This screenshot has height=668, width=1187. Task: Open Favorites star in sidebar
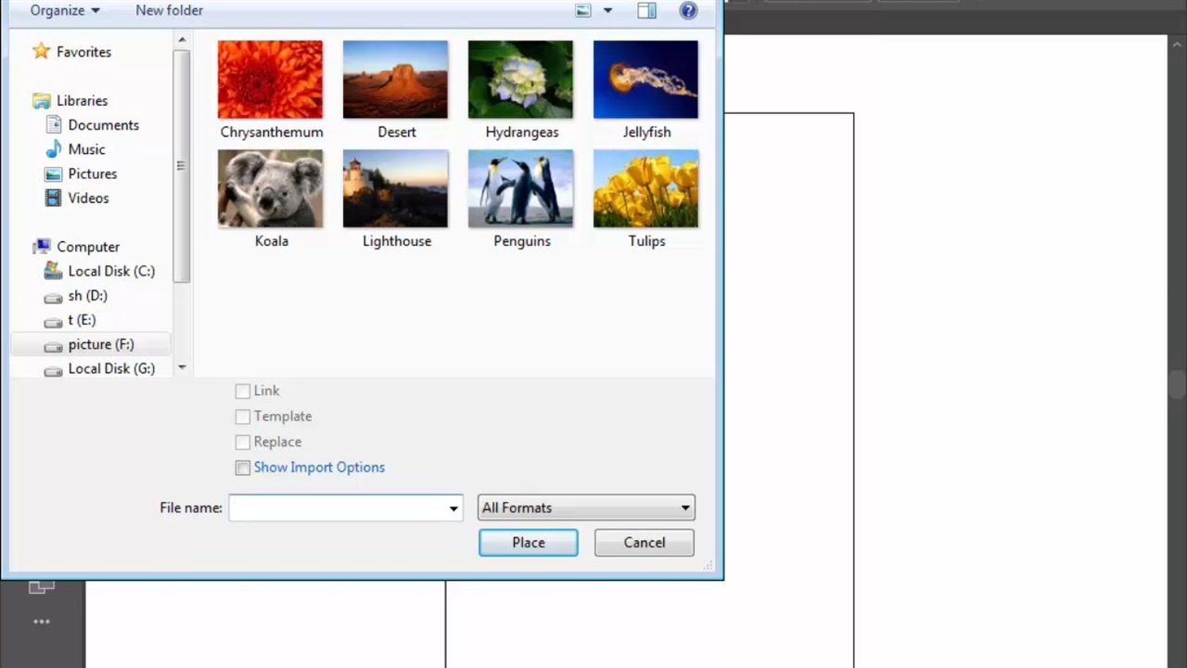tap(41, 52)
